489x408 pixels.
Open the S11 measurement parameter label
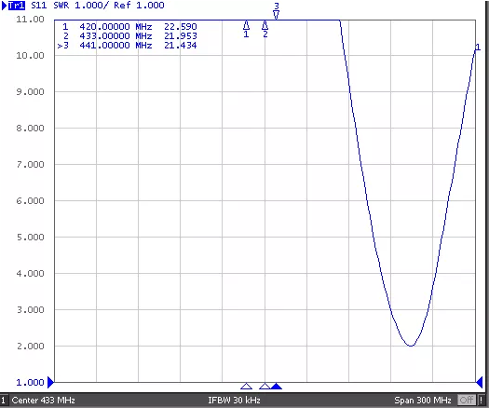[x=39, y=6]
